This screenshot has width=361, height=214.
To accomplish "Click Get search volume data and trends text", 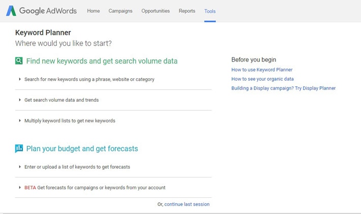I will [x=62, y=100].
